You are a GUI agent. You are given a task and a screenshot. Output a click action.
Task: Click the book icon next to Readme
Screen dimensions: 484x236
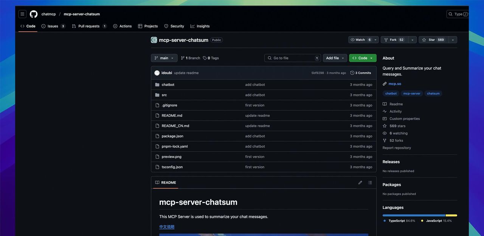pos(385,104)
